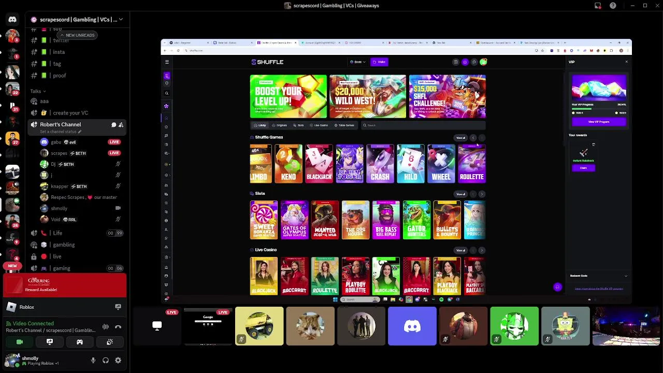The height and width of the screenshot is (373, 663).
Task: Open Robert's Channel text chat icon
Action: (x=113, y=125)
